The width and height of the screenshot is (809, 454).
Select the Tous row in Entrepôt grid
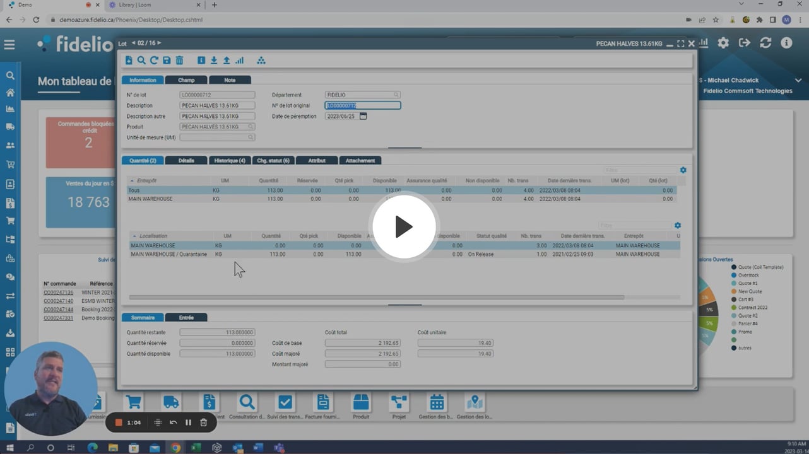pos(401,190)
